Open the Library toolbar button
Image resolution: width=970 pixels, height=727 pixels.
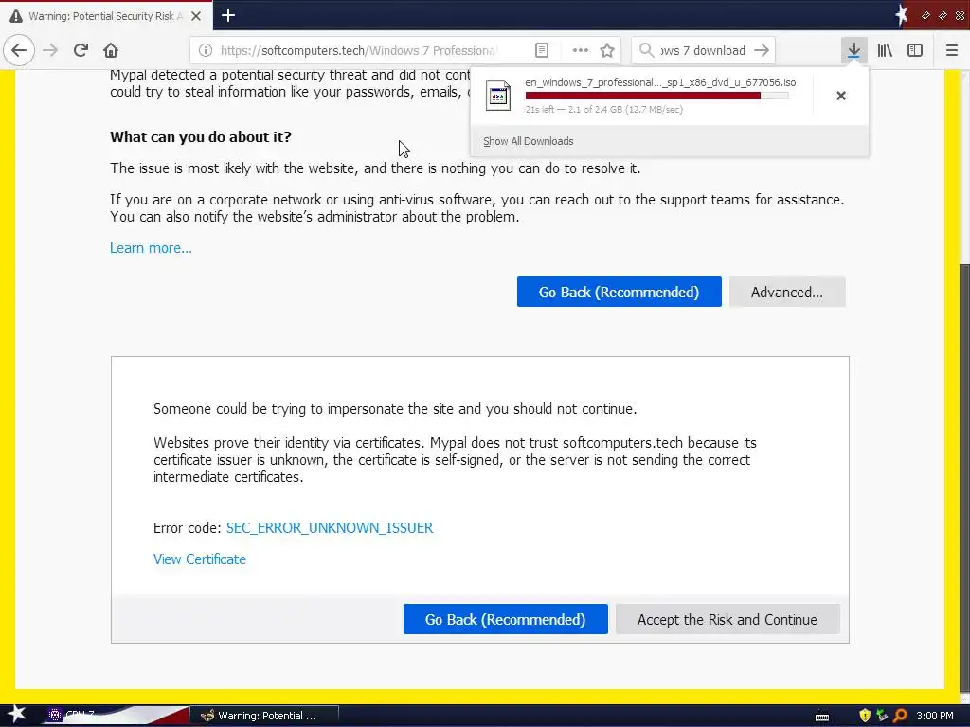(885, 50)
